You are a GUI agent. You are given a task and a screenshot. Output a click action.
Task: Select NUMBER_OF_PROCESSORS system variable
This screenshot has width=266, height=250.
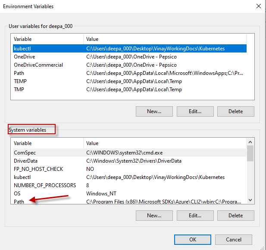[130, 185]
